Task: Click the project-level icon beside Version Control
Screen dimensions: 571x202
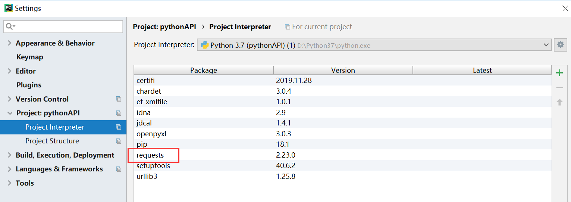Action: pyautogui.click(x=118, y=99)
